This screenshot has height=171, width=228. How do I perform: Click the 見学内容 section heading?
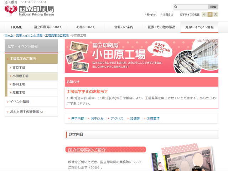[x=141, y=135]
